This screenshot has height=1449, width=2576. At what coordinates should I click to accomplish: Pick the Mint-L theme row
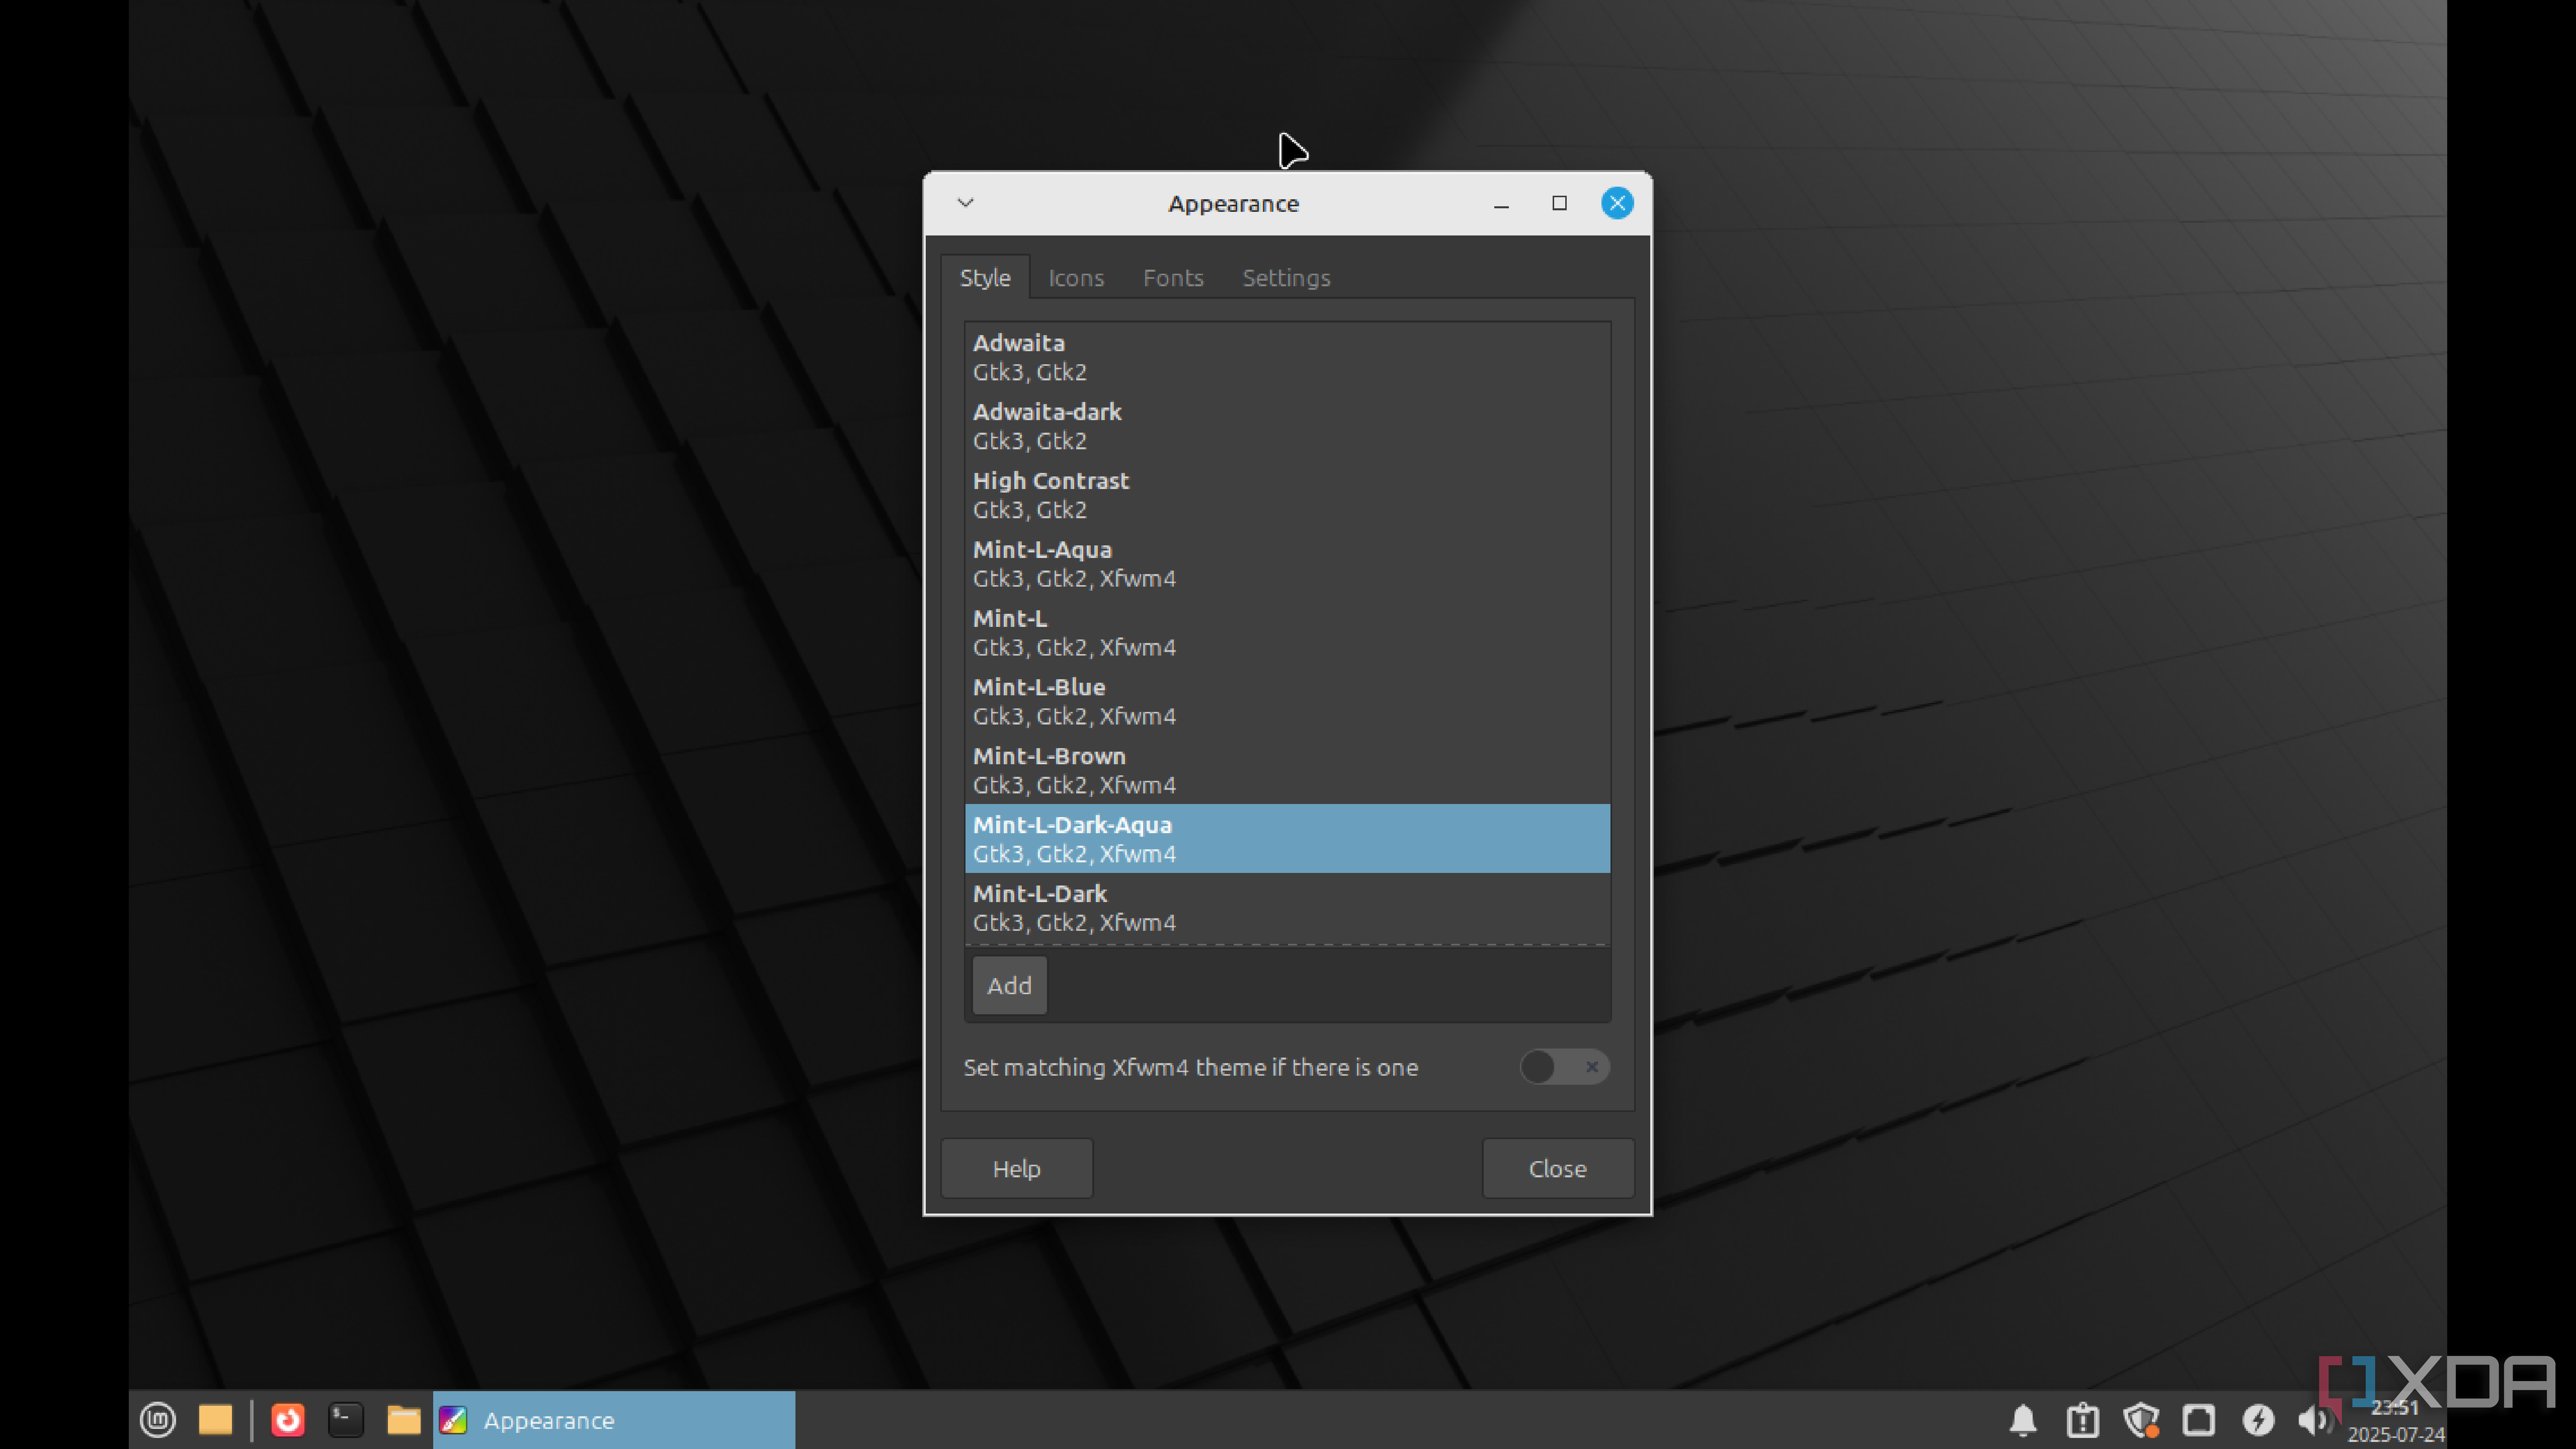tap(1287, 632)
